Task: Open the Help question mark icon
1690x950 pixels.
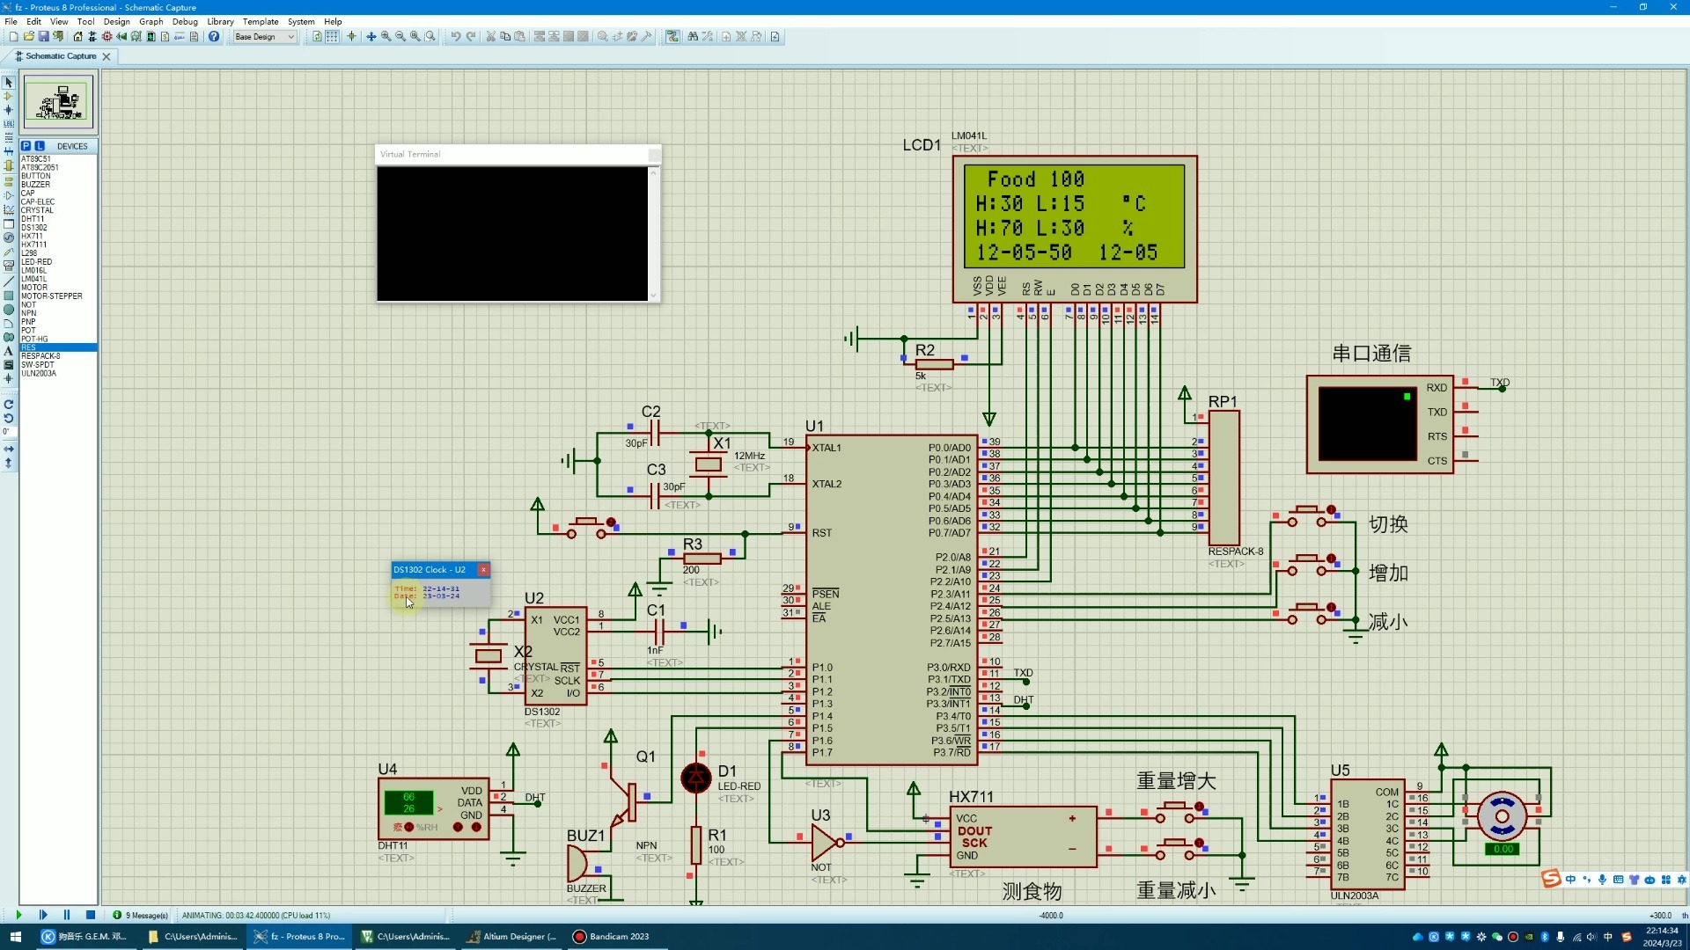Action: pos(214,37)
